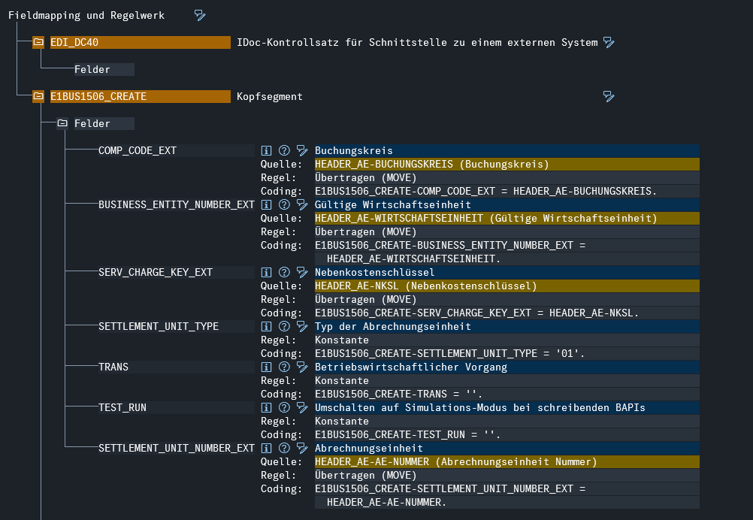Open help icon for BUSINESS_ENTITY_NUMBER_EXT

pyautogui.click(x=284, y=205)
